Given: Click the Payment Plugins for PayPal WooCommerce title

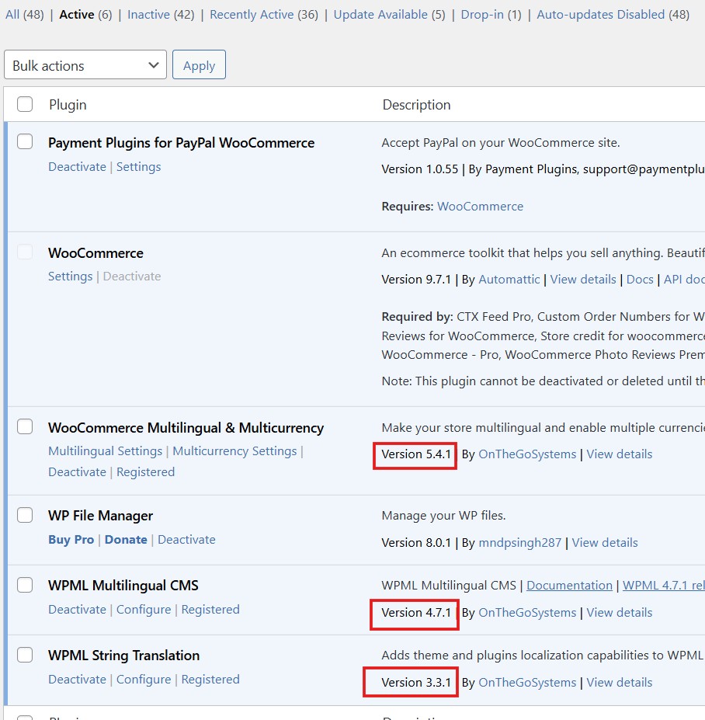Looking at the screenshot, I should tap(182, 143).
